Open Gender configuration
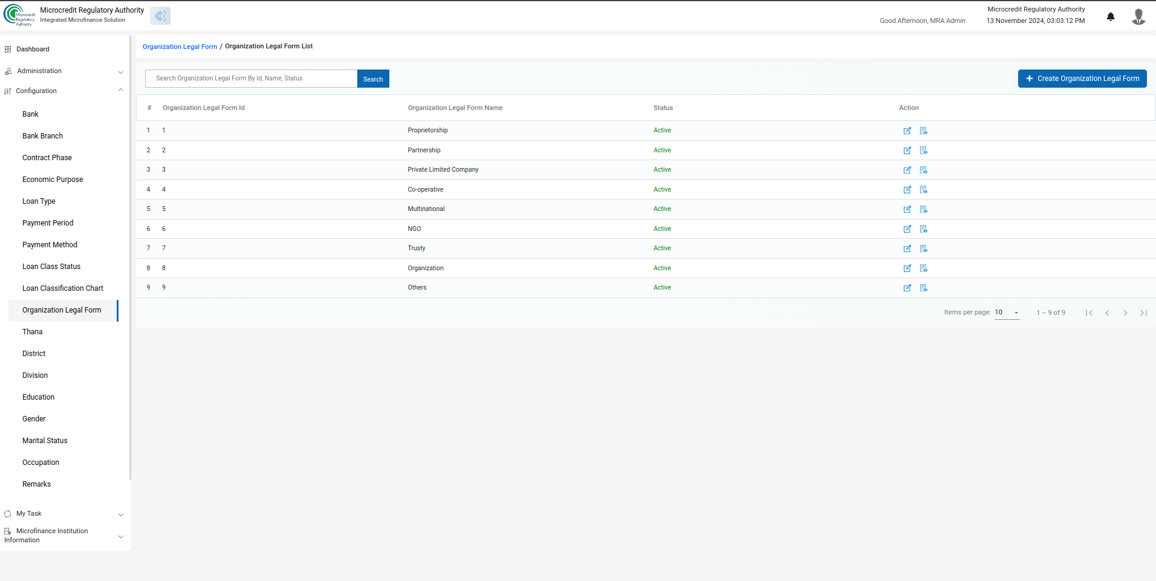 (x=34, y=419)
